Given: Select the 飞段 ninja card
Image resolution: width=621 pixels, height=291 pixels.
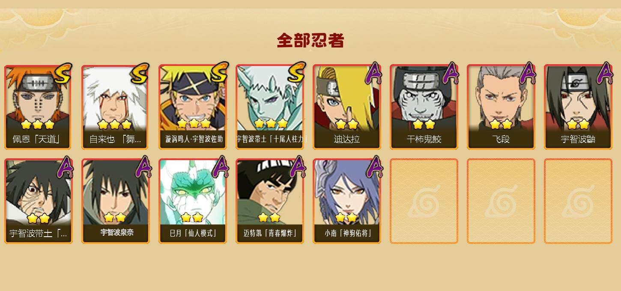Looking at the screenshot, I should [501, 107].
